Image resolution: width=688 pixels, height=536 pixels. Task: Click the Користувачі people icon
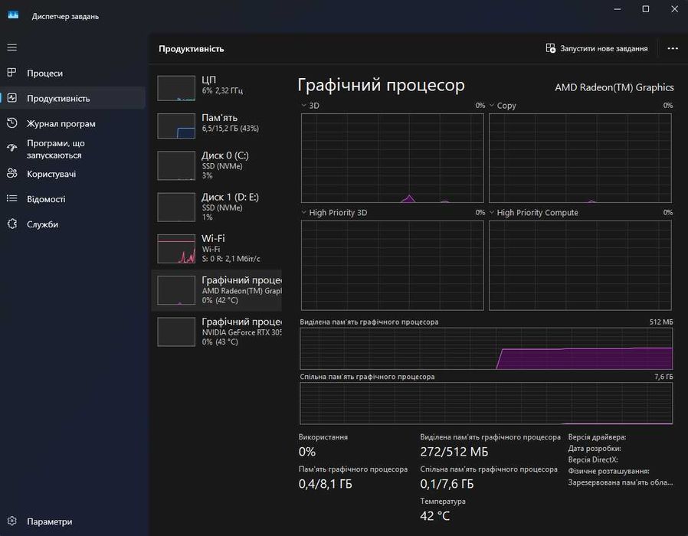tap(11, 174)
